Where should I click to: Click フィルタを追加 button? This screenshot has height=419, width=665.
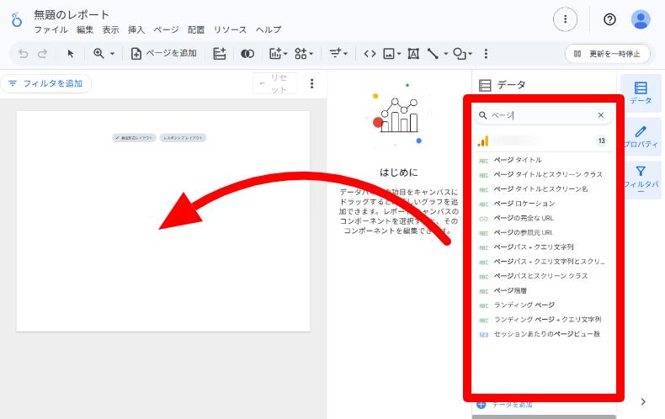[x=45, y=83]
